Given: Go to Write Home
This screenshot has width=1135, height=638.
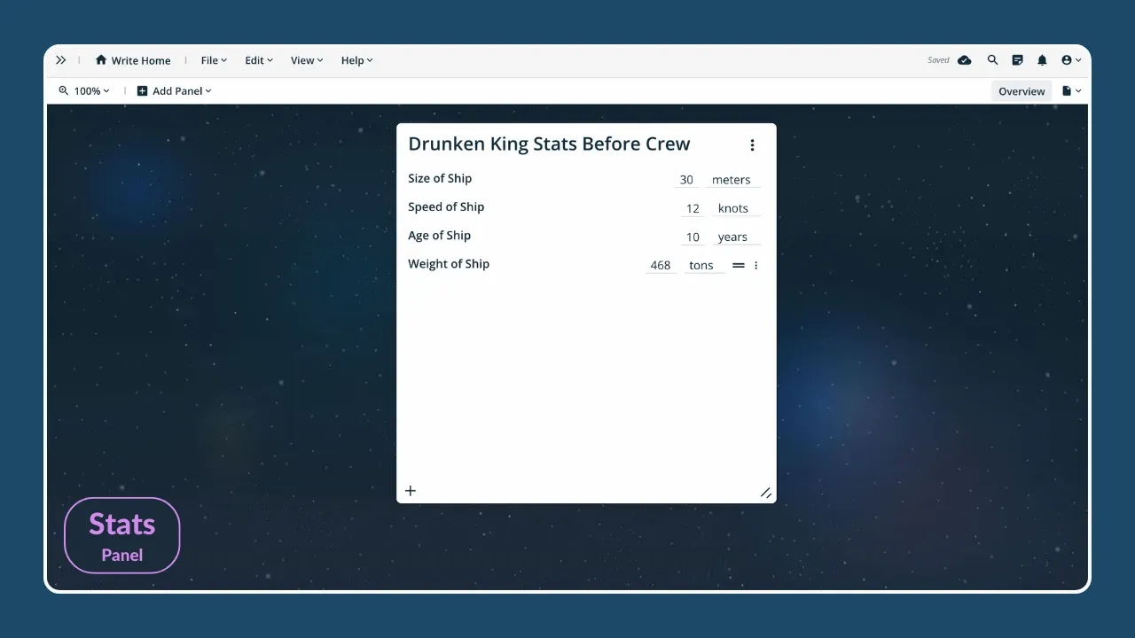Looking at the screenshot, I should 133,60.
